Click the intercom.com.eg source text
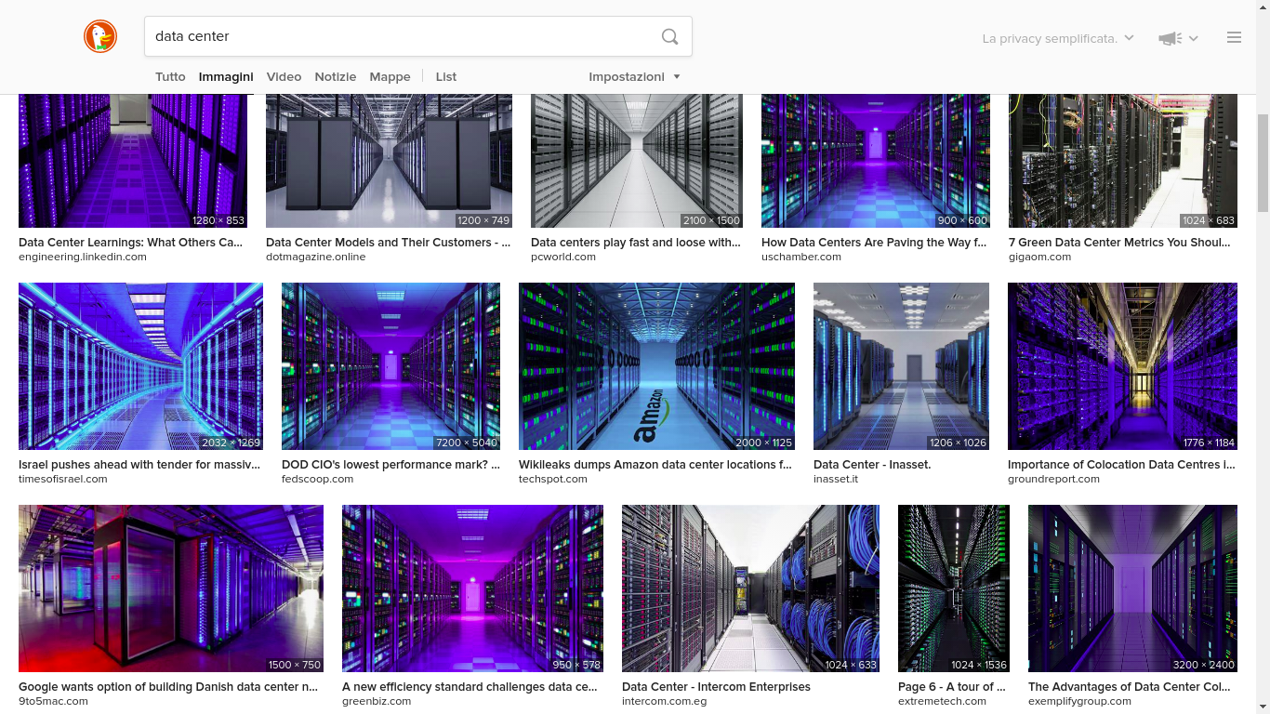The width and height of the screenshot is (1270, 714). pos(664,701)
